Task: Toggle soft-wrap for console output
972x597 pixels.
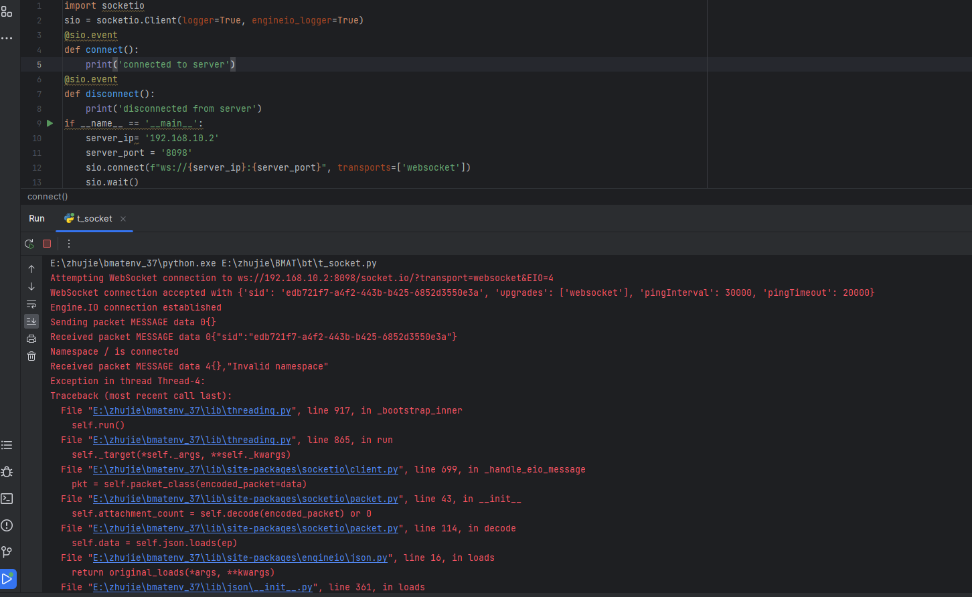Action: tap(31, 304)
